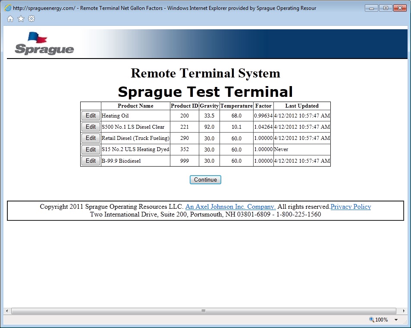Image resolution: width=411 pixels, height=328 pixels.
Task: Click the Heating Oil product name
Action: pyautogui.click(x=115, y=116)
